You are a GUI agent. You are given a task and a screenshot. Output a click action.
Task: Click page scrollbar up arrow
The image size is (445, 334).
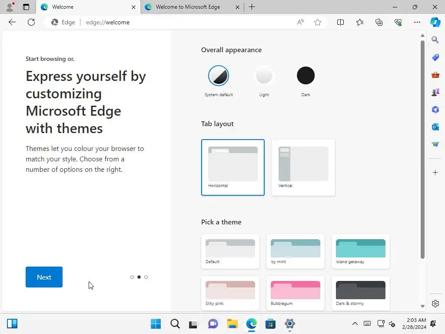[x=422, y=36]
